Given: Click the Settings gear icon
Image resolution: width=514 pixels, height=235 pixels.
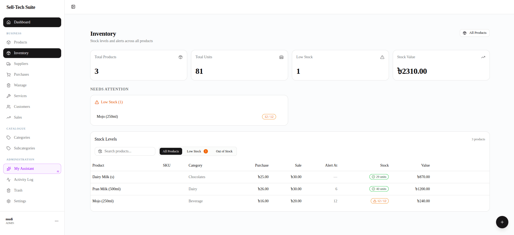Looking at the screenshot, I should coord(9,201).
